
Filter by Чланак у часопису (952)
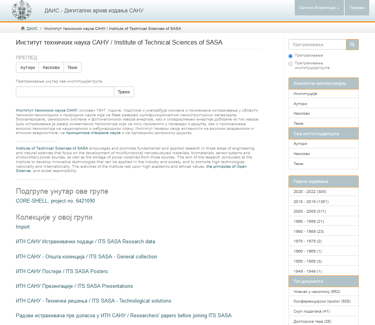[323, 292]
